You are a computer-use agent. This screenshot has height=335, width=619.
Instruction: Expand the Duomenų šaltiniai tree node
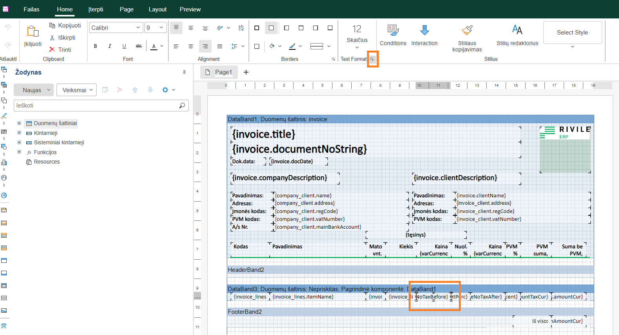tap(19, 123)
